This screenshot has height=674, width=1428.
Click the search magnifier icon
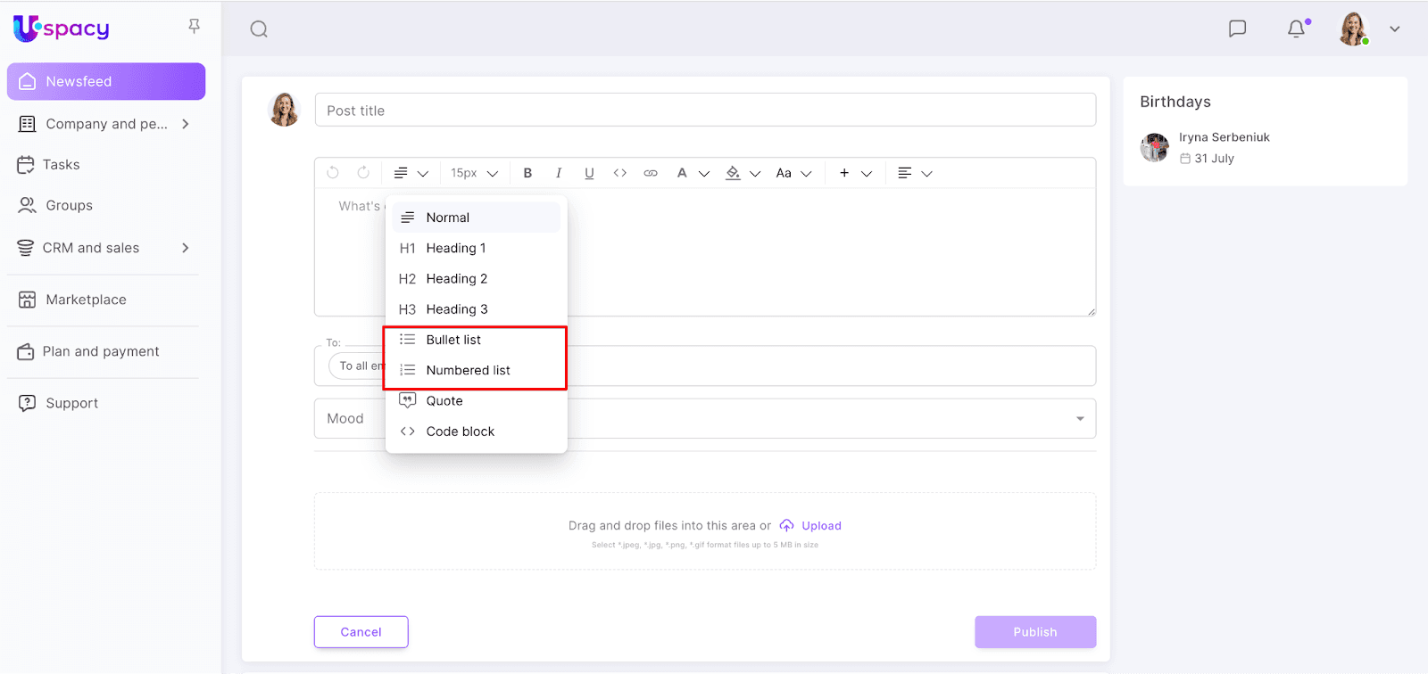[259, 29]
